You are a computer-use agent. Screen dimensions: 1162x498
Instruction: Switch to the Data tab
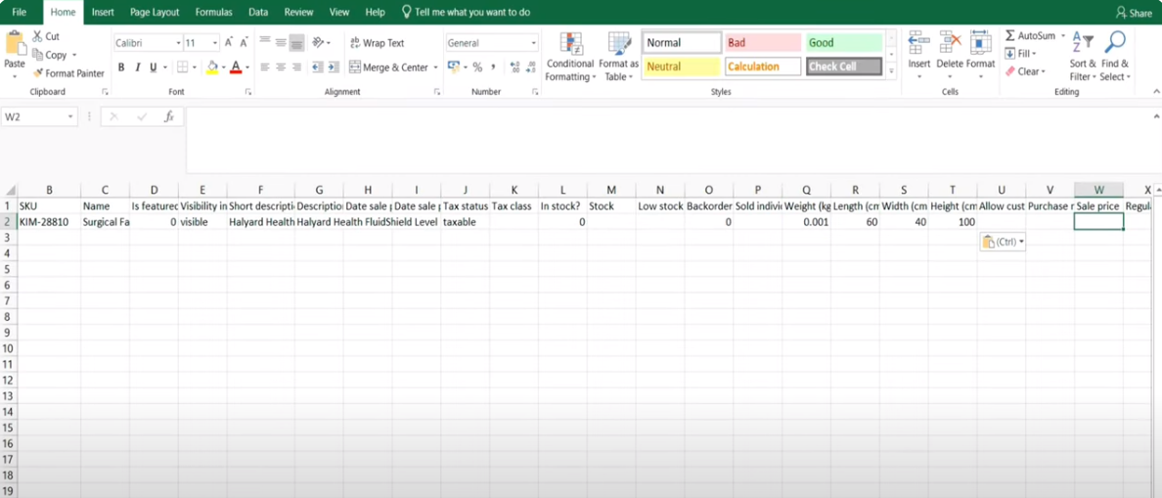[258, 13]
